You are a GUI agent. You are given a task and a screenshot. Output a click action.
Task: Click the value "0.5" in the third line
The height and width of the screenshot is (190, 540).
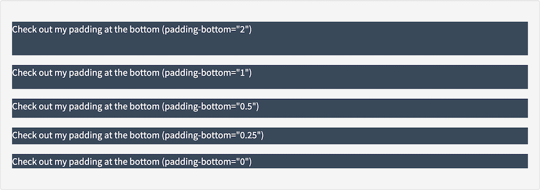[246, 106]
